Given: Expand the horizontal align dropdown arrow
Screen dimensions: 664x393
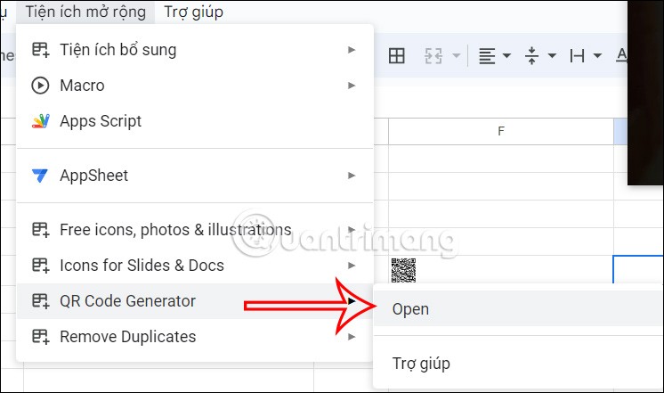Looking at the screenshot, I should (506, 55).
